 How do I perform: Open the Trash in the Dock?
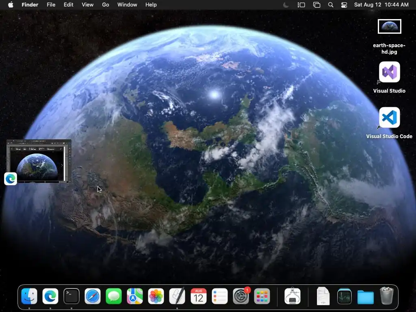click(x=387, y=296)
